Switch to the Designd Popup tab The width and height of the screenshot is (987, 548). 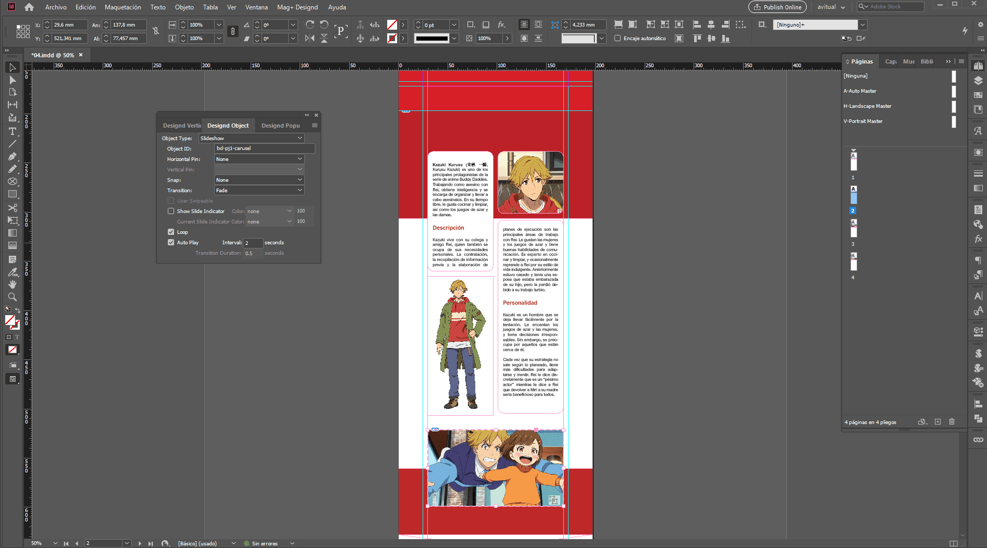point(280,126)
